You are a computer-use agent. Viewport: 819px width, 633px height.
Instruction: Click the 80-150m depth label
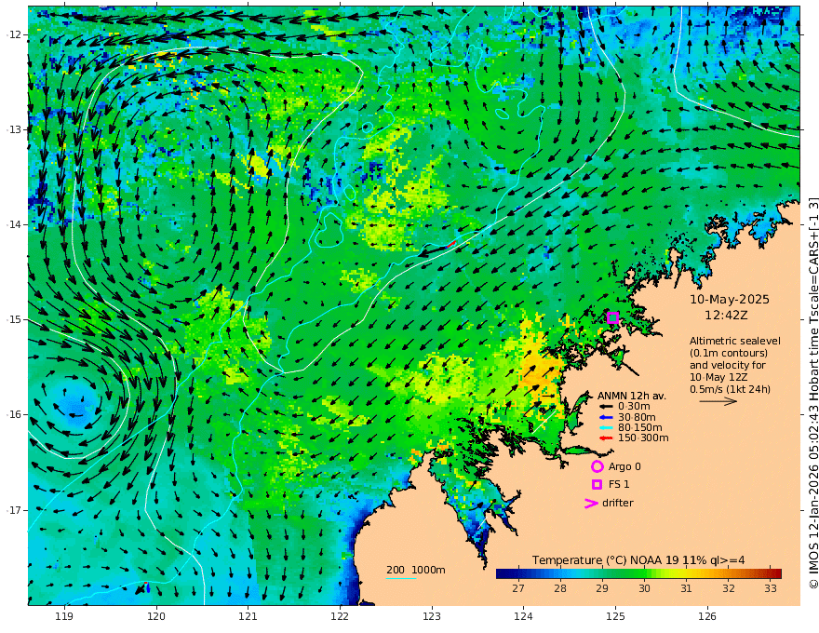(x=640, y=427)
